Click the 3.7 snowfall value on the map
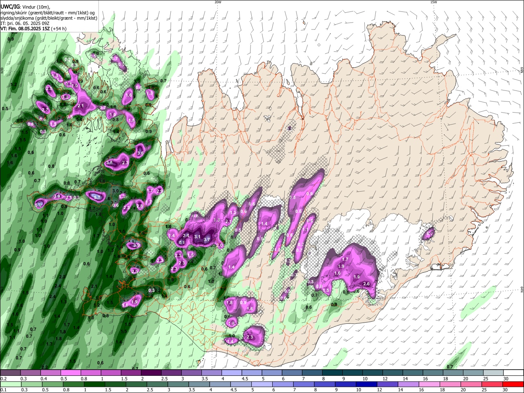Image resolution: width=524 pixels, height=393 pixels. point(207,239)
